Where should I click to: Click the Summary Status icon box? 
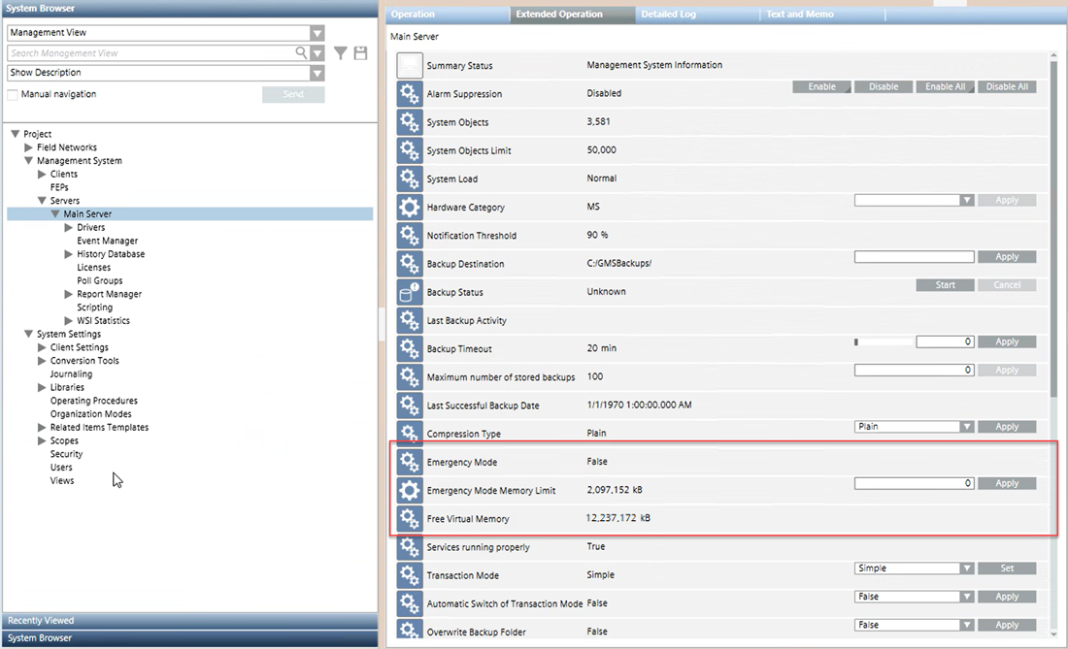pyautogui.click(x=410, y=66)
